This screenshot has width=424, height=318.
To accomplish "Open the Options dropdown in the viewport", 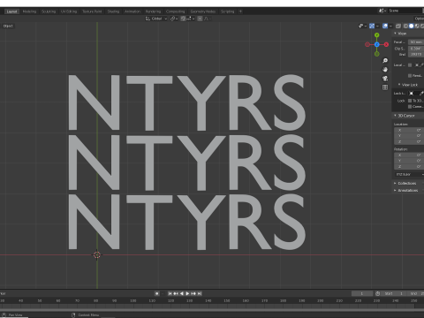I will [419, 19].
